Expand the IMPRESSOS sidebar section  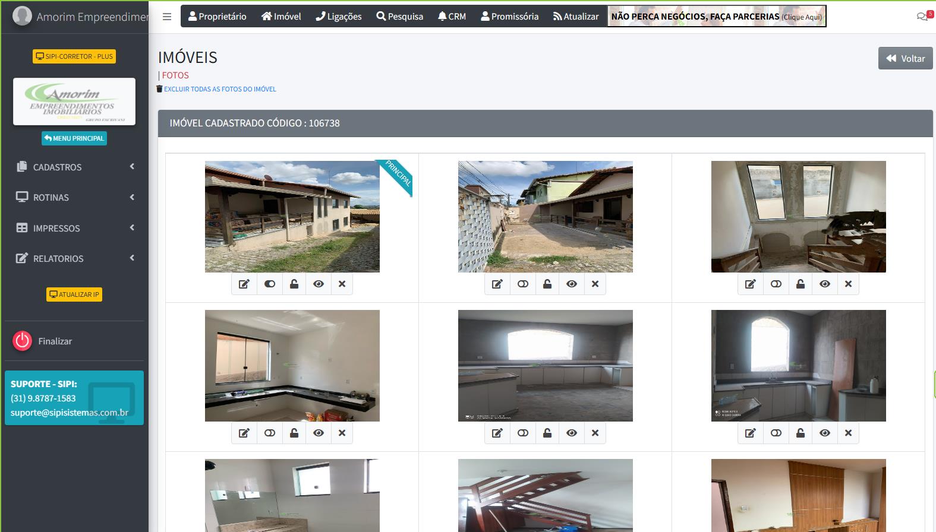point(75,228)
